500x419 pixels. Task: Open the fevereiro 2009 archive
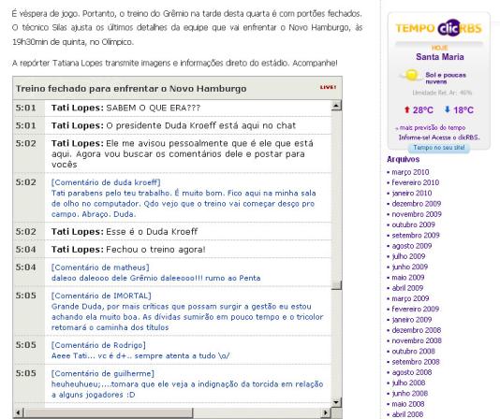coord(415,309)
